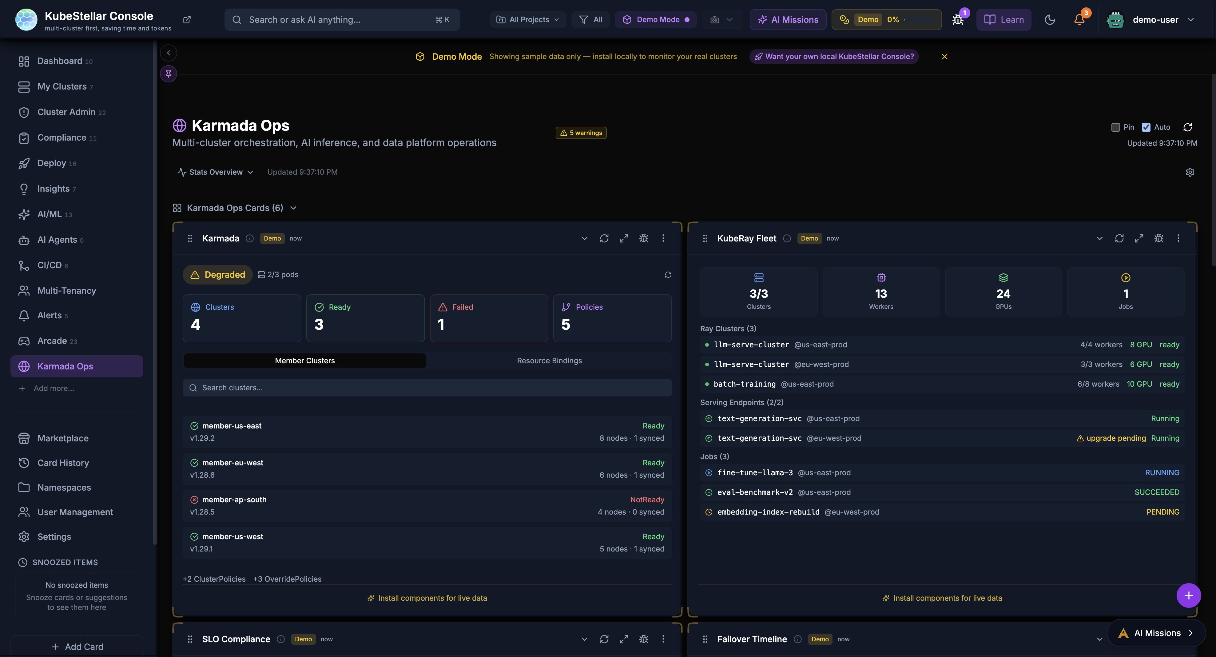Click the Demo token usage meter

886,19
